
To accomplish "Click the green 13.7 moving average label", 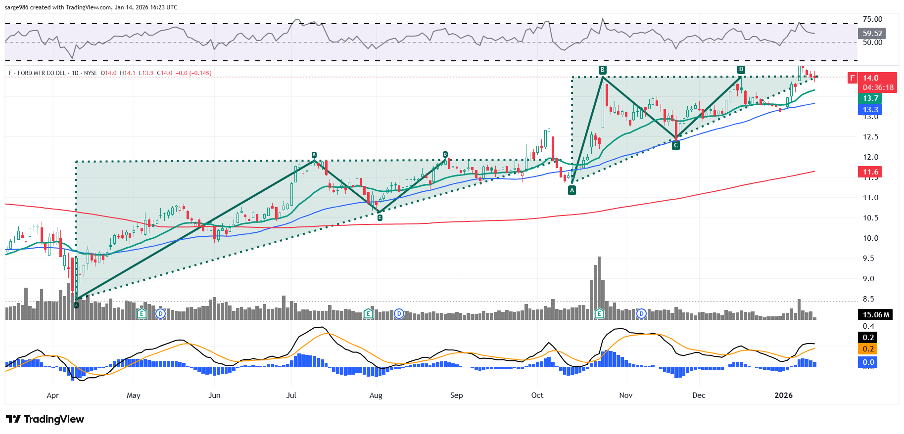I will pyautogui.click(x=870, y=98).
